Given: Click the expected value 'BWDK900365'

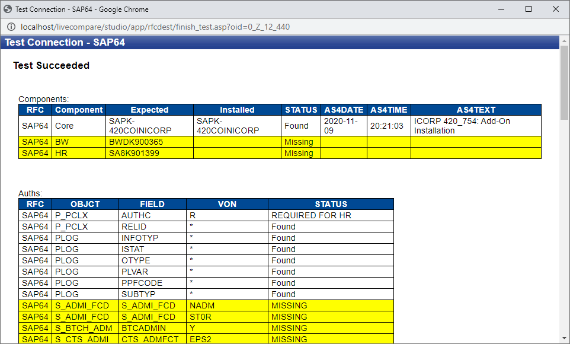Looking at the screenshot, I should click(149, 142).
